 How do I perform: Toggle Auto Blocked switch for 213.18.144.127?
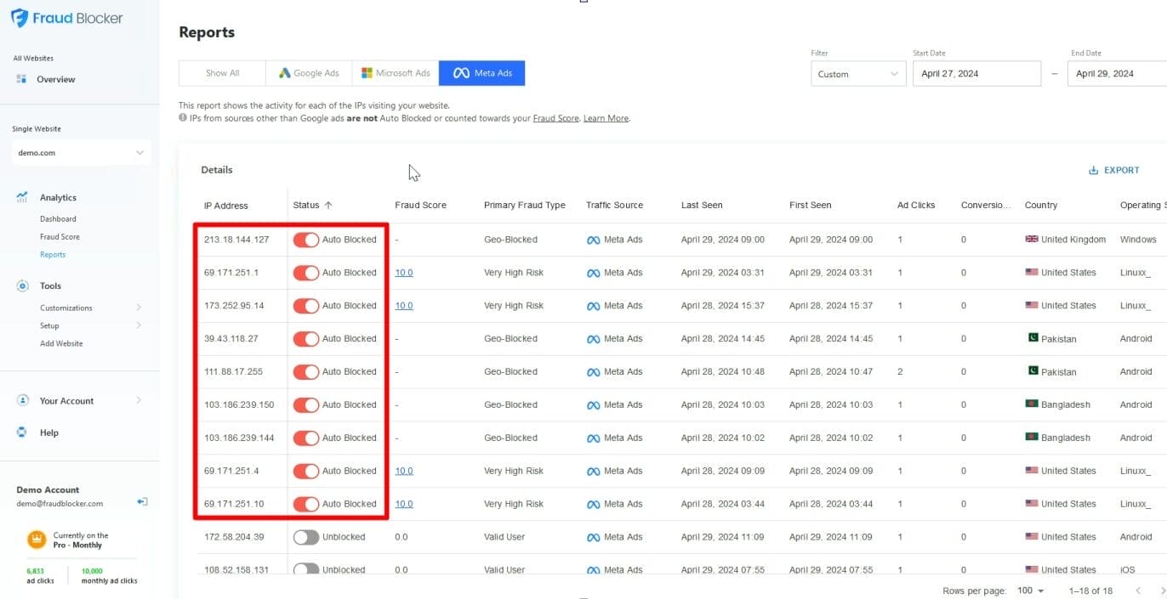tap(306, 240)
